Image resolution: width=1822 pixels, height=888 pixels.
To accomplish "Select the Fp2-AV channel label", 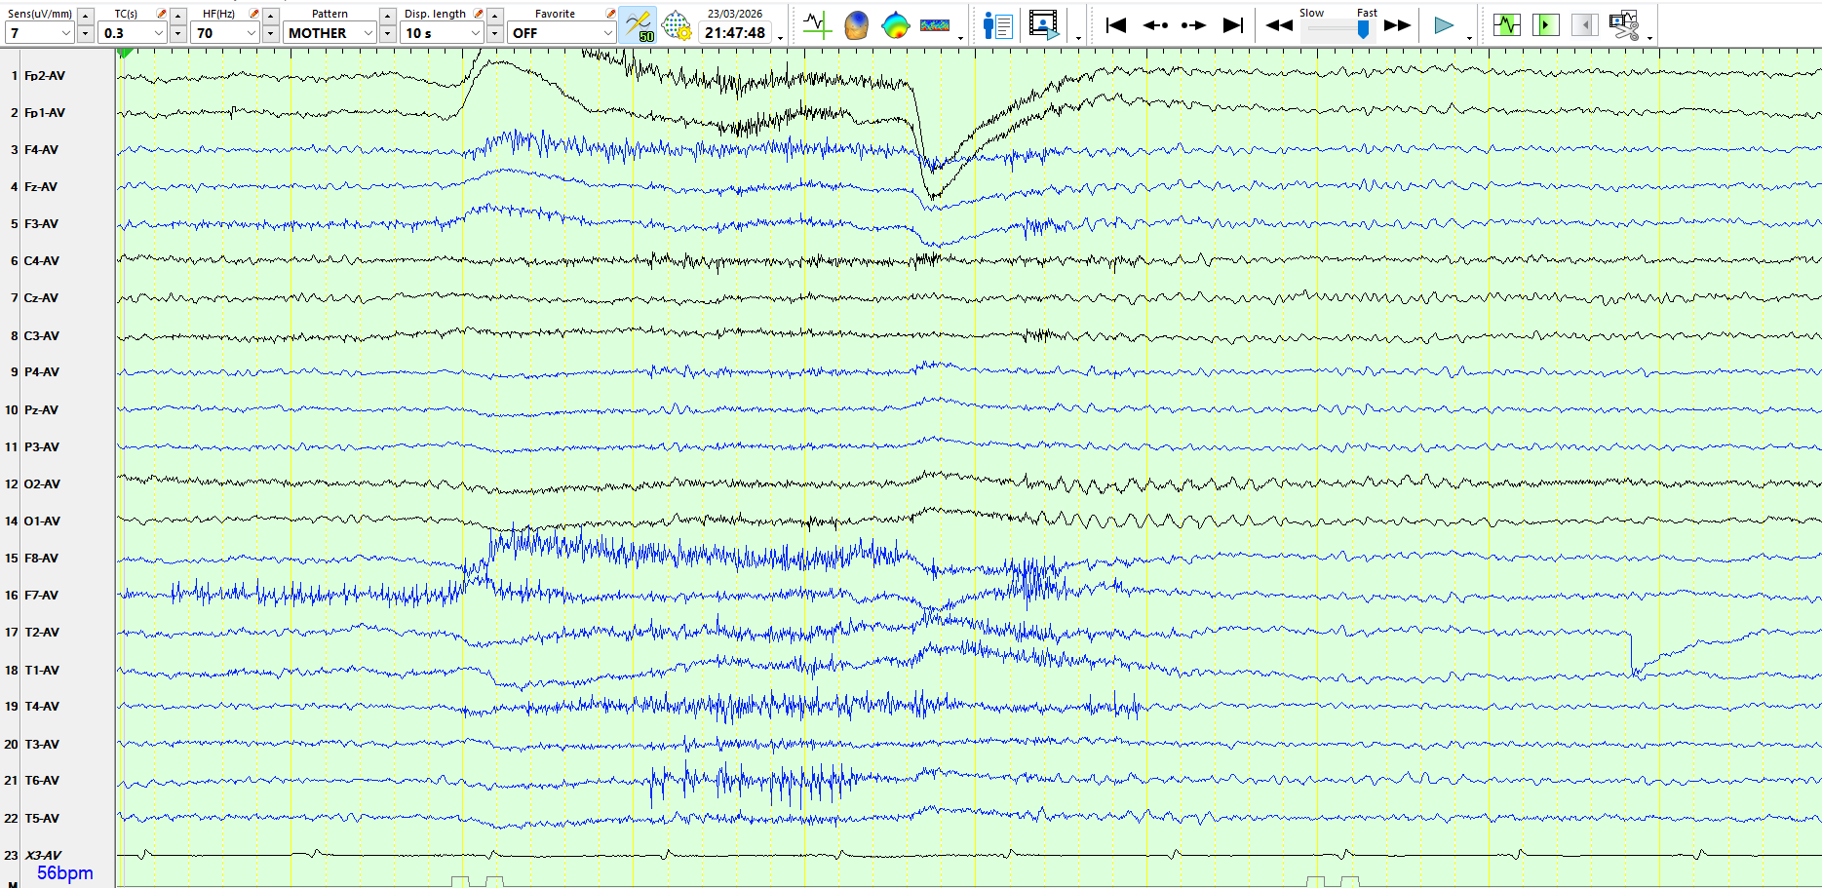I will [45, 75].
